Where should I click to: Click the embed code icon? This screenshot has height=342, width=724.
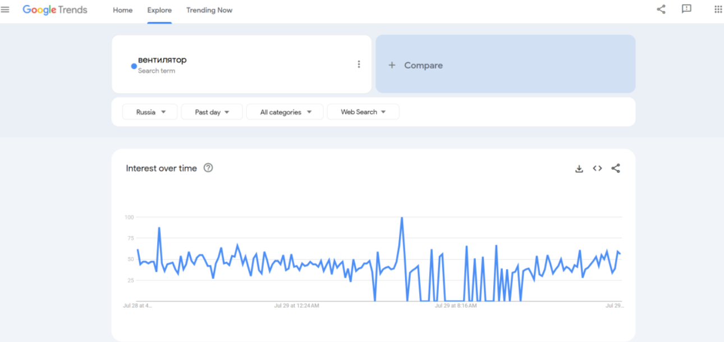[x=597, y=168]
